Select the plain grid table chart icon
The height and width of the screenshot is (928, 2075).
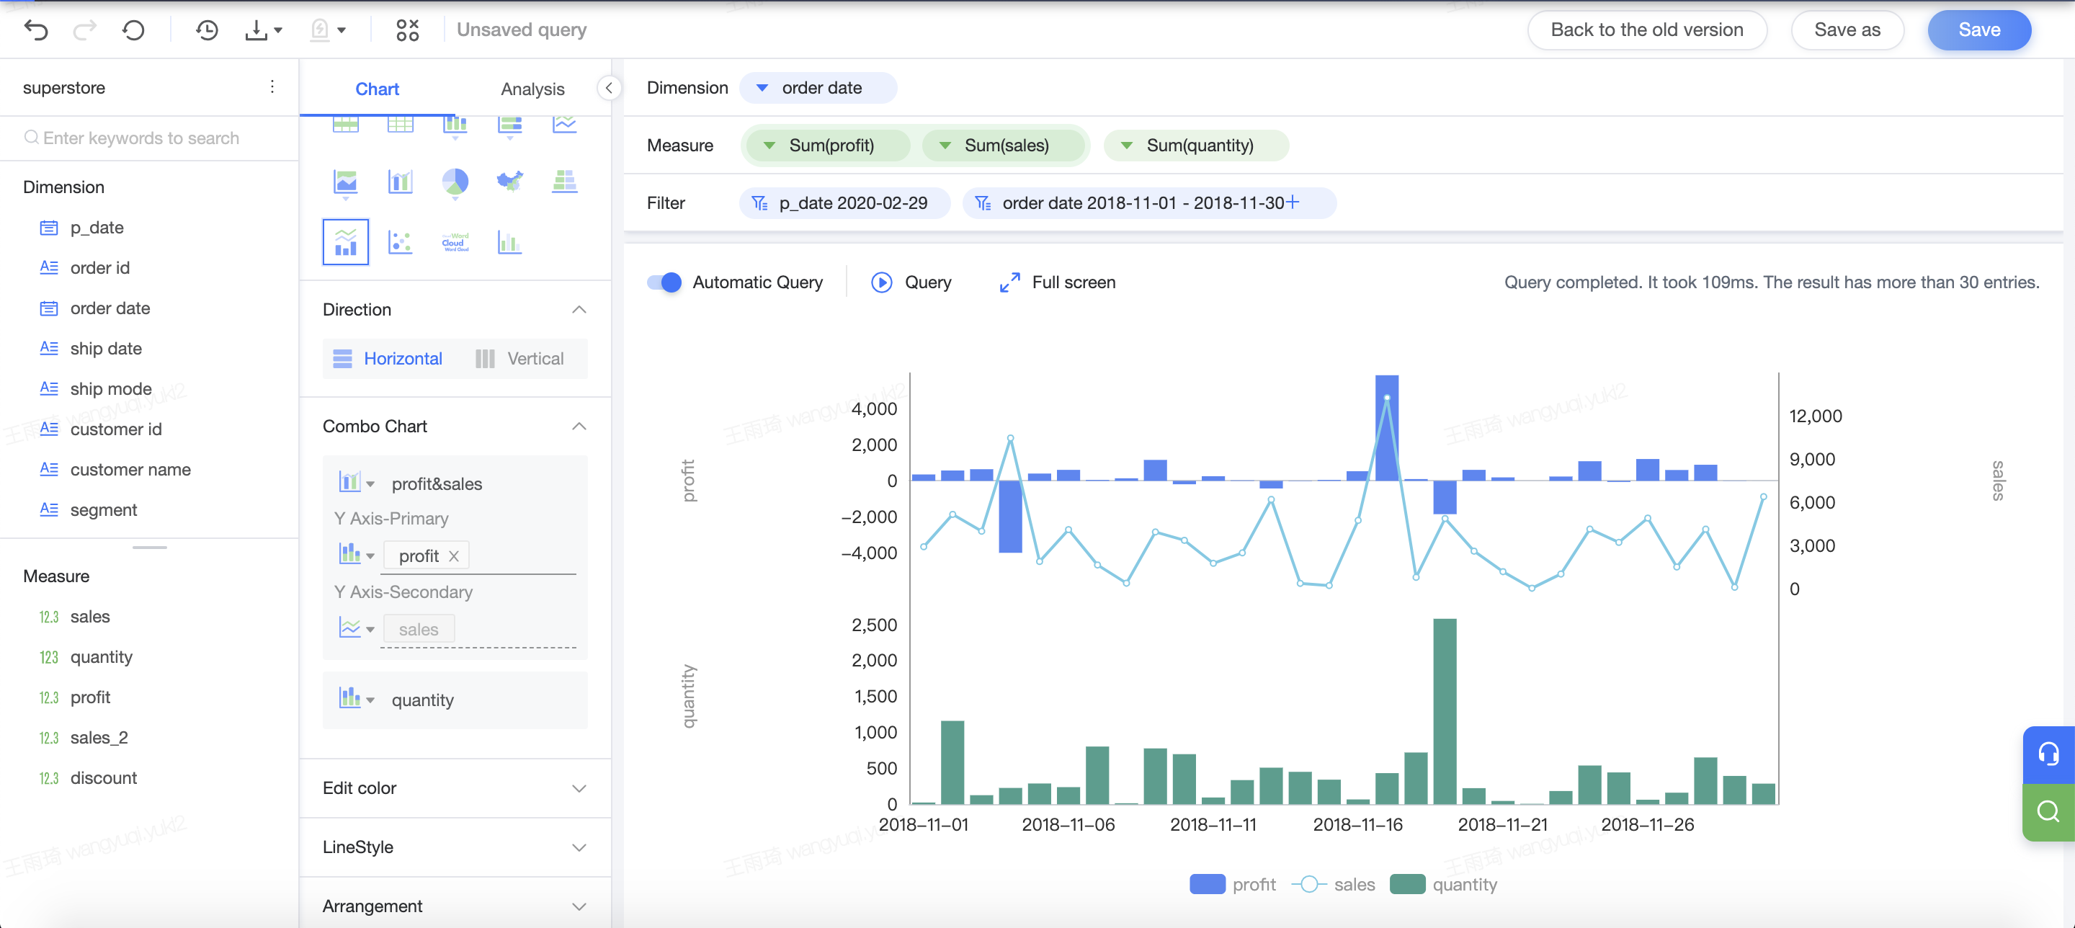tap(401, 124)
